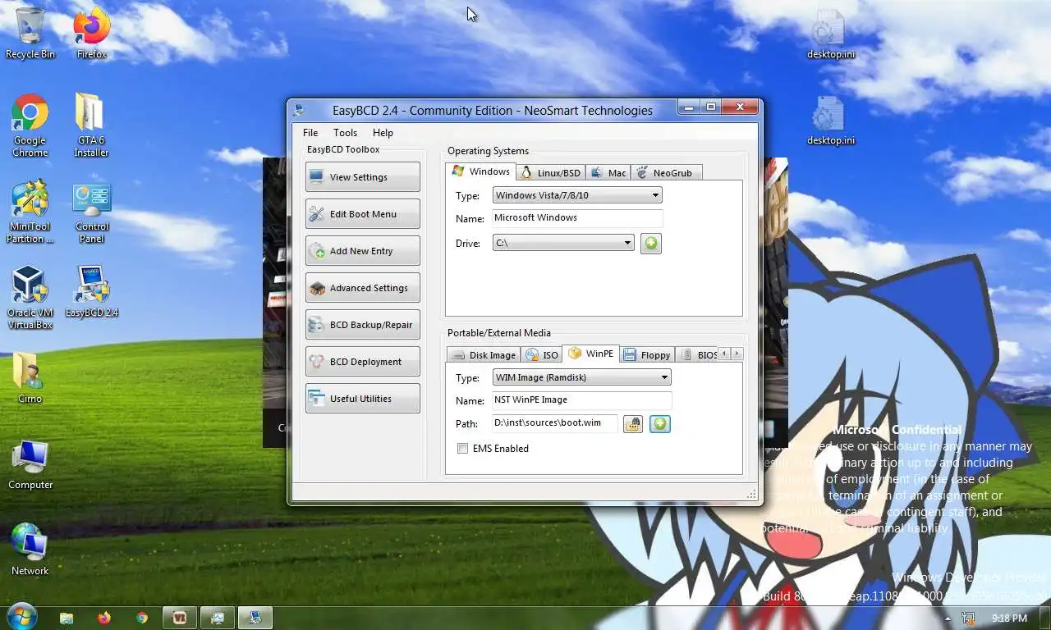Add the Windows entry with green plus

click(x=650, y=243)
